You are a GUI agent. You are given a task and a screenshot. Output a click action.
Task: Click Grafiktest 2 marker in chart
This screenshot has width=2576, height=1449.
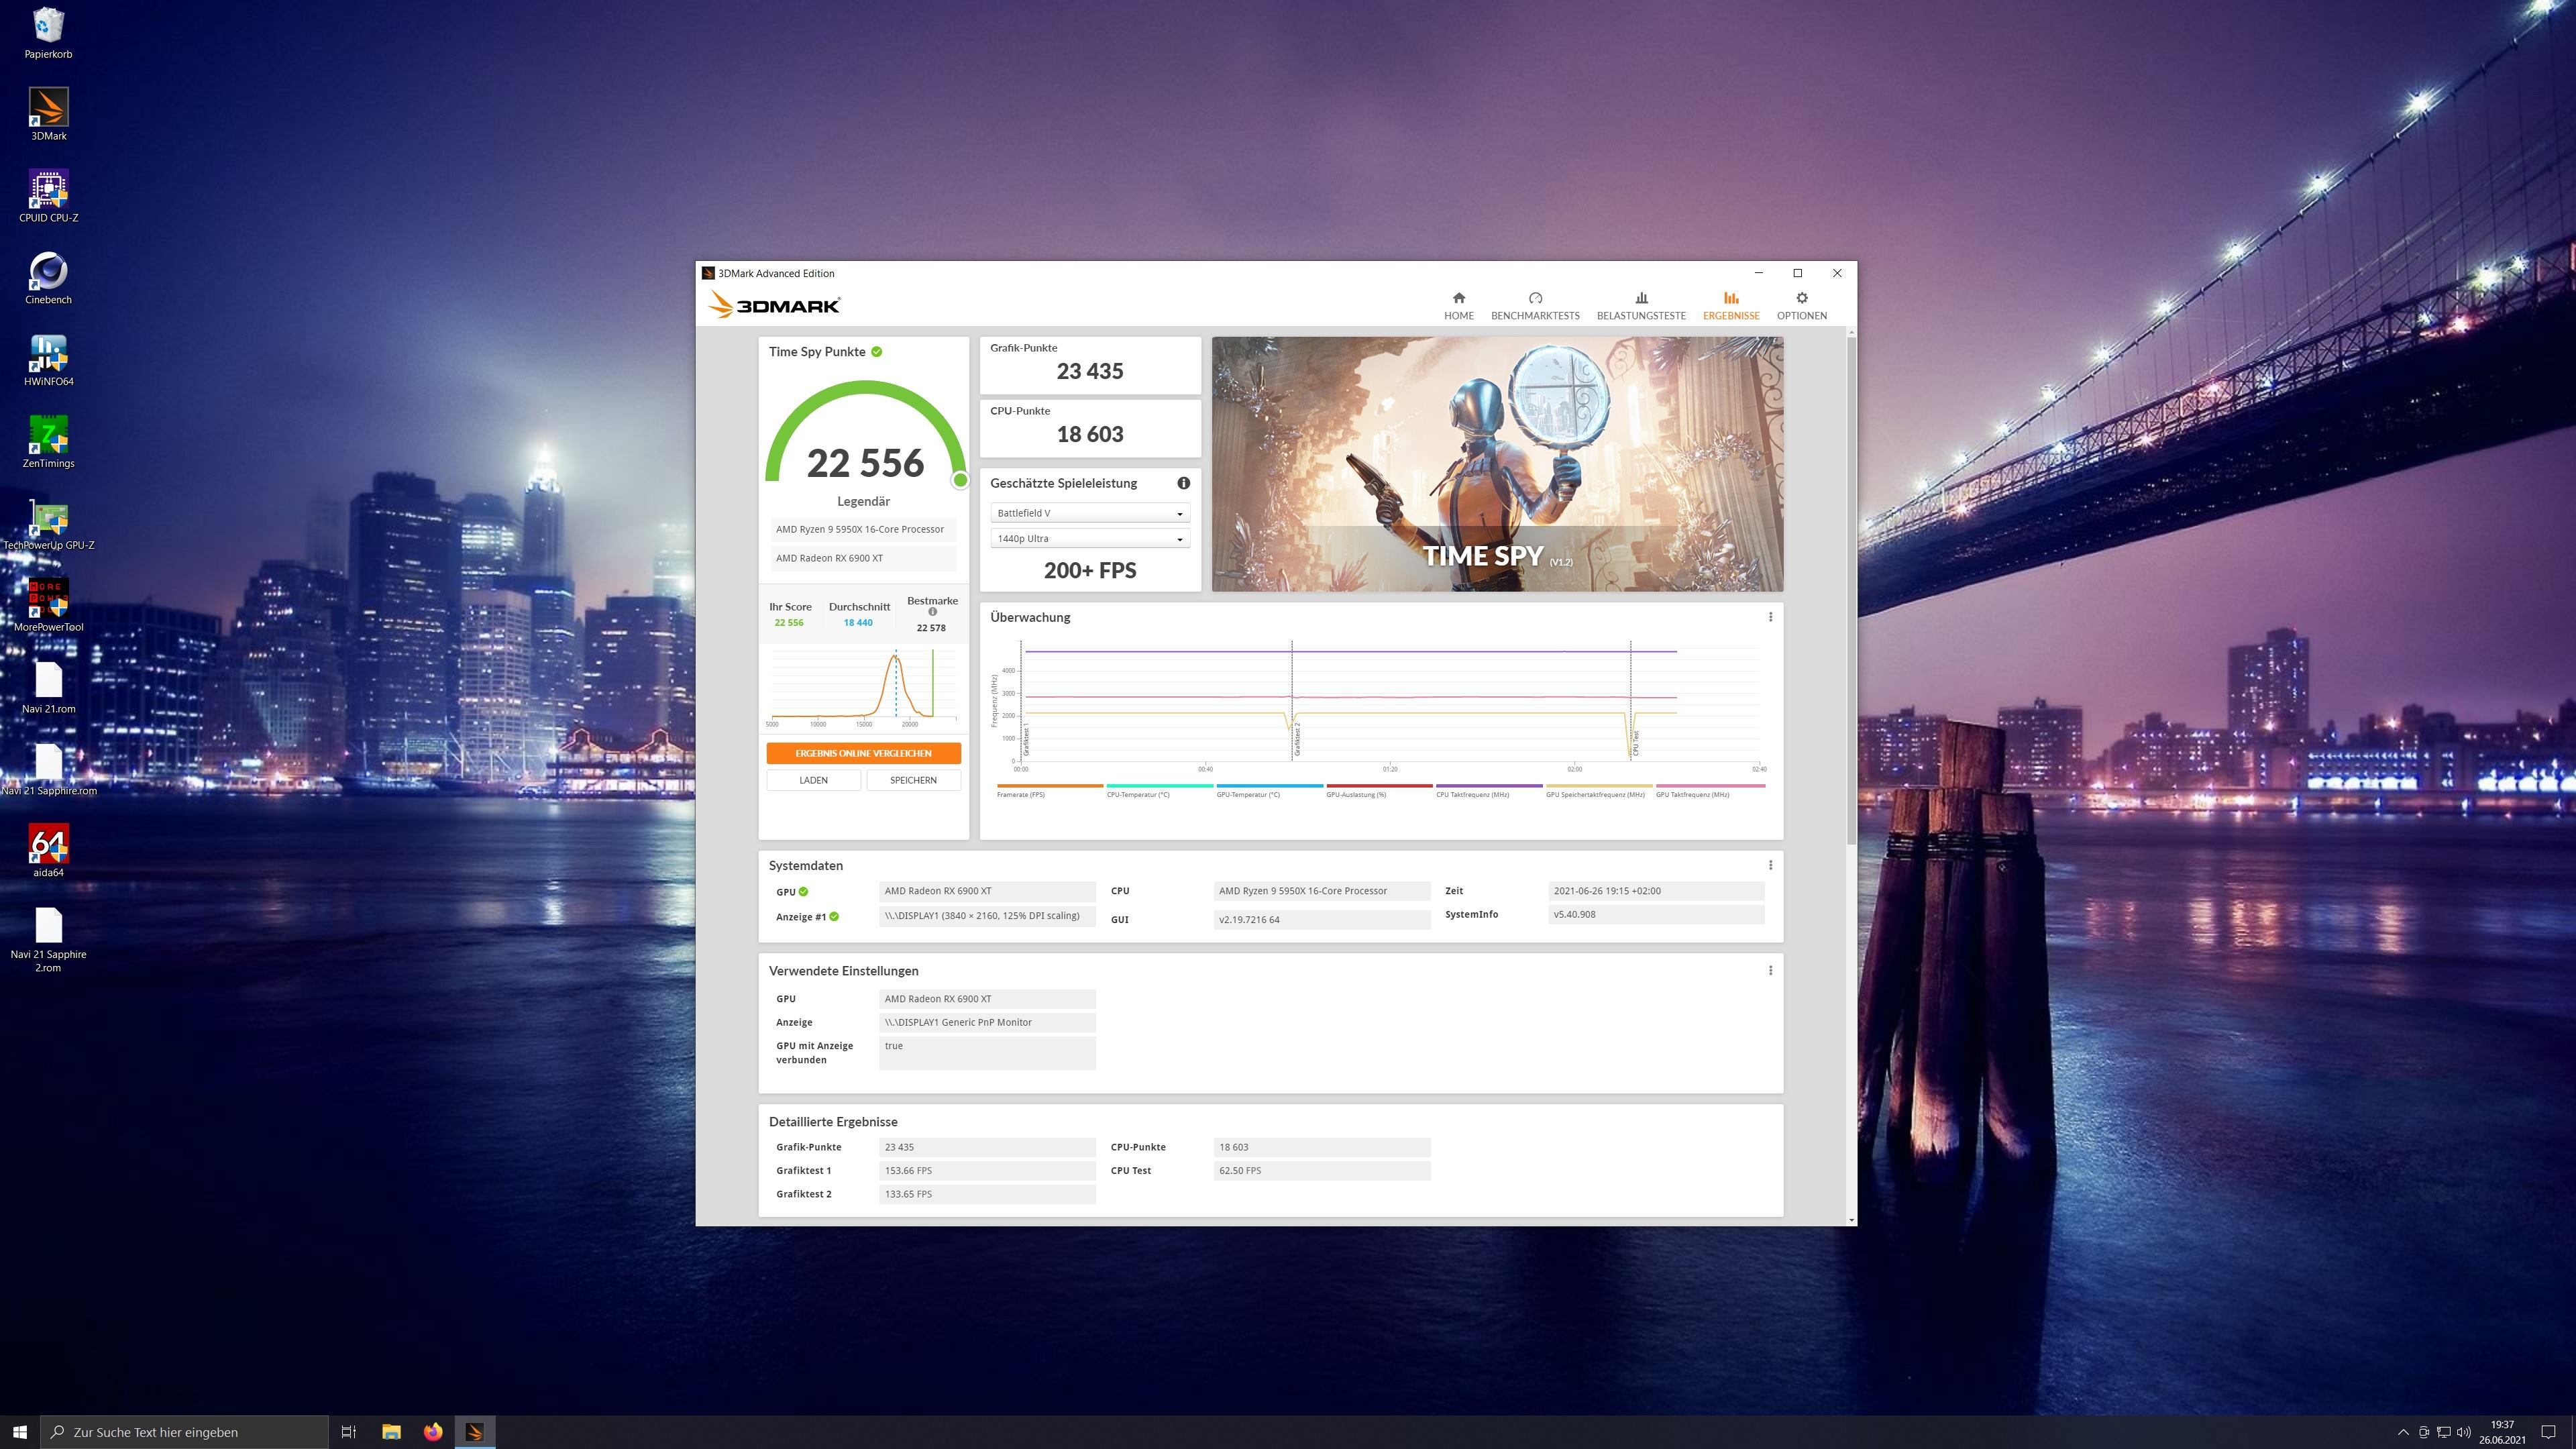[1297, 740]
